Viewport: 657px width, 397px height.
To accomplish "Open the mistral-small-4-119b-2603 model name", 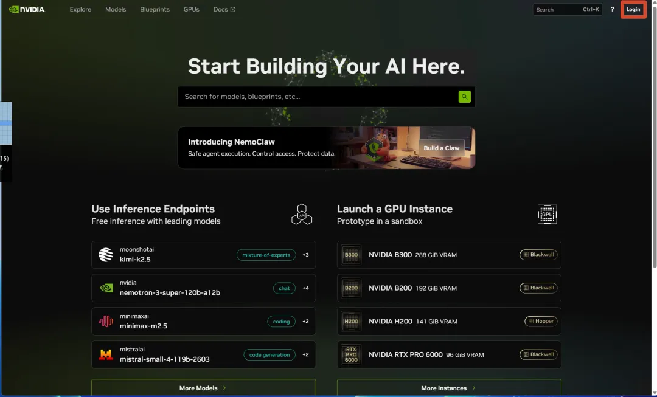I will click(165, 359).
